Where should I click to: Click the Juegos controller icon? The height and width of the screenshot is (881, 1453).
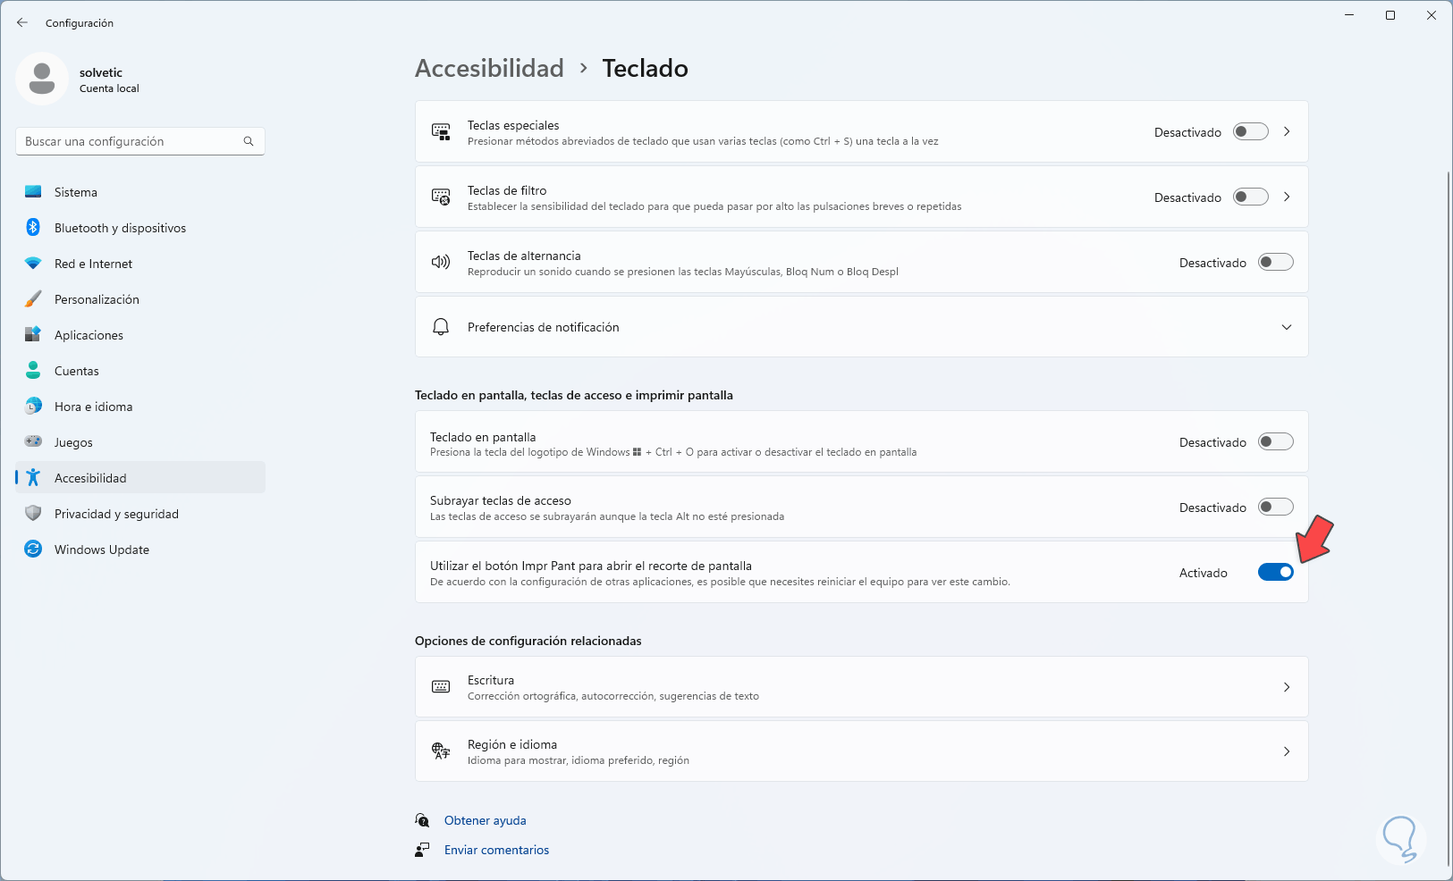(x=33, y=442)
